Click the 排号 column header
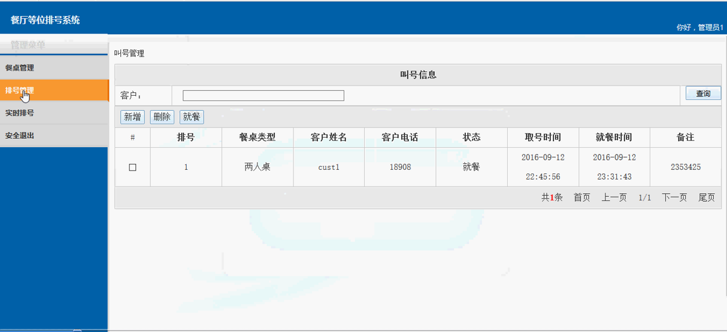The height and width of the screenshot is (332, 727). click(x=186, y=137)
